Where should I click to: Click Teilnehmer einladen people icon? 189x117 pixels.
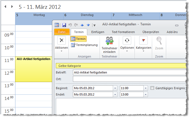click(x=109, y=40)
